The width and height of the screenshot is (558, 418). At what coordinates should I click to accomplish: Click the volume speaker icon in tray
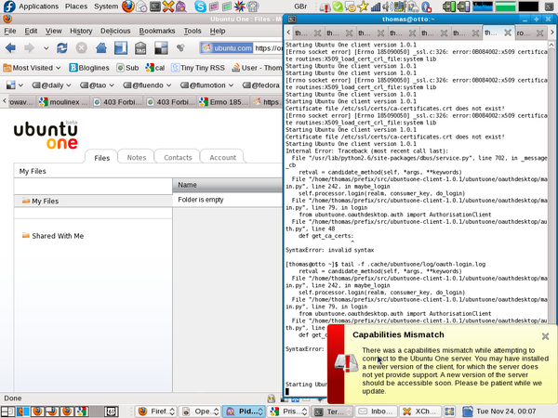388,7
